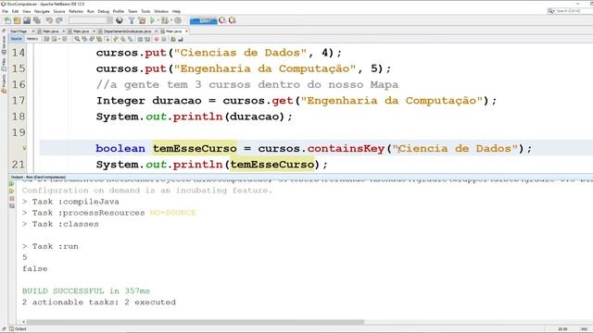Switch to the DepartamentoGraduacao.java tab
Screen dimensions: 593x333
[127, 31]
